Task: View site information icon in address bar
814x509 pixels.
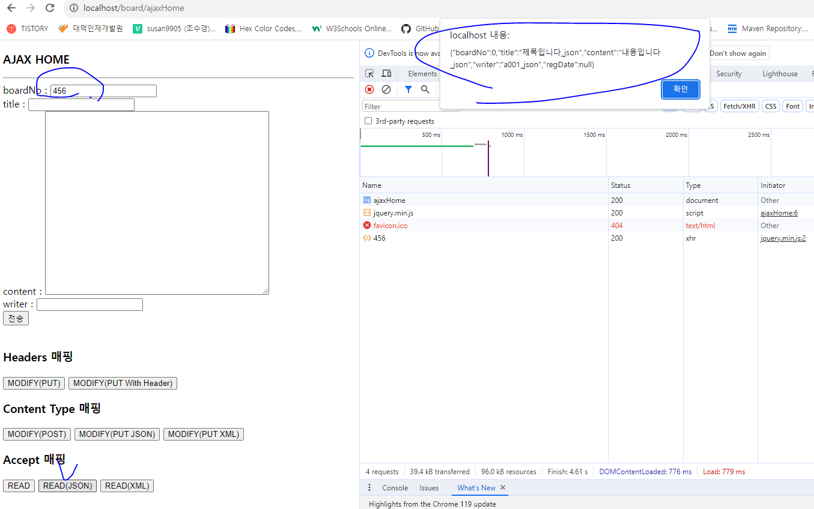Action: click(x=74, y=8)
